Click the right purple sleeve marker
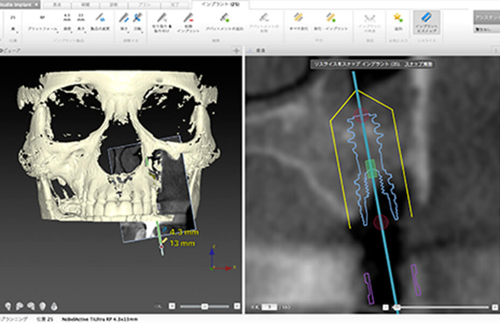 point(416,280)
